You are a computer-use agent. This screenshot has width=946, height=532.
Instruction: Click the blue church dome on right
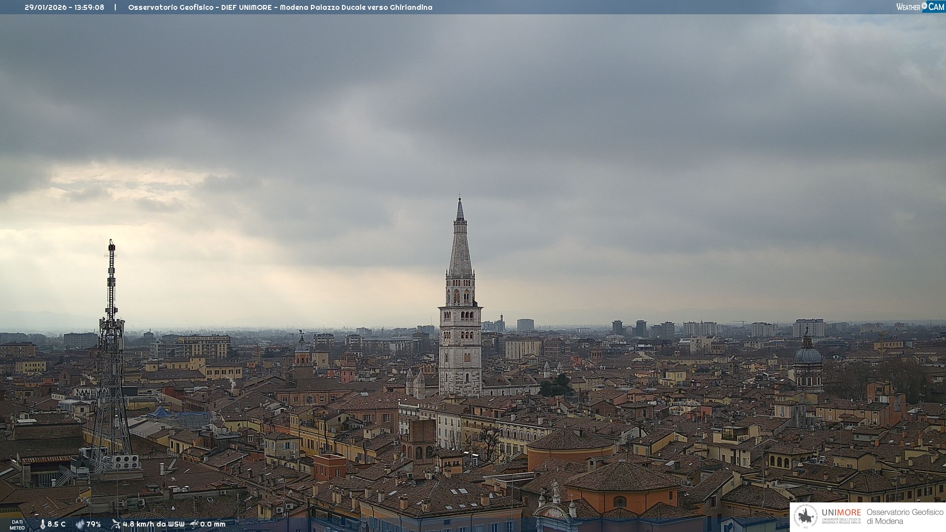point(808,355)
